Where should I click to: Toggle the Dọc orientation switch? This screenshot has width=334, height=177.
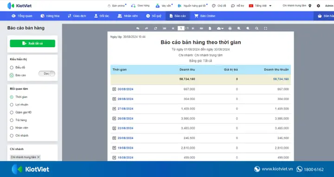point(47,74)
